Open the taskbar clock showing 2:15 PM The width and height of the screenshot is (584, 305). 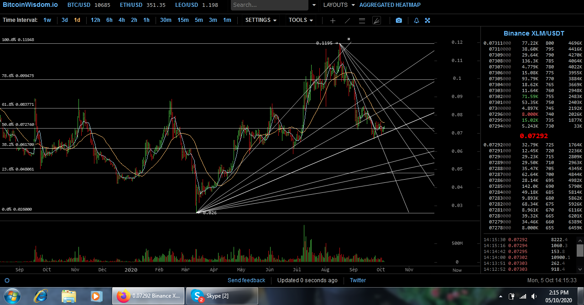click(x=558, y=296)
